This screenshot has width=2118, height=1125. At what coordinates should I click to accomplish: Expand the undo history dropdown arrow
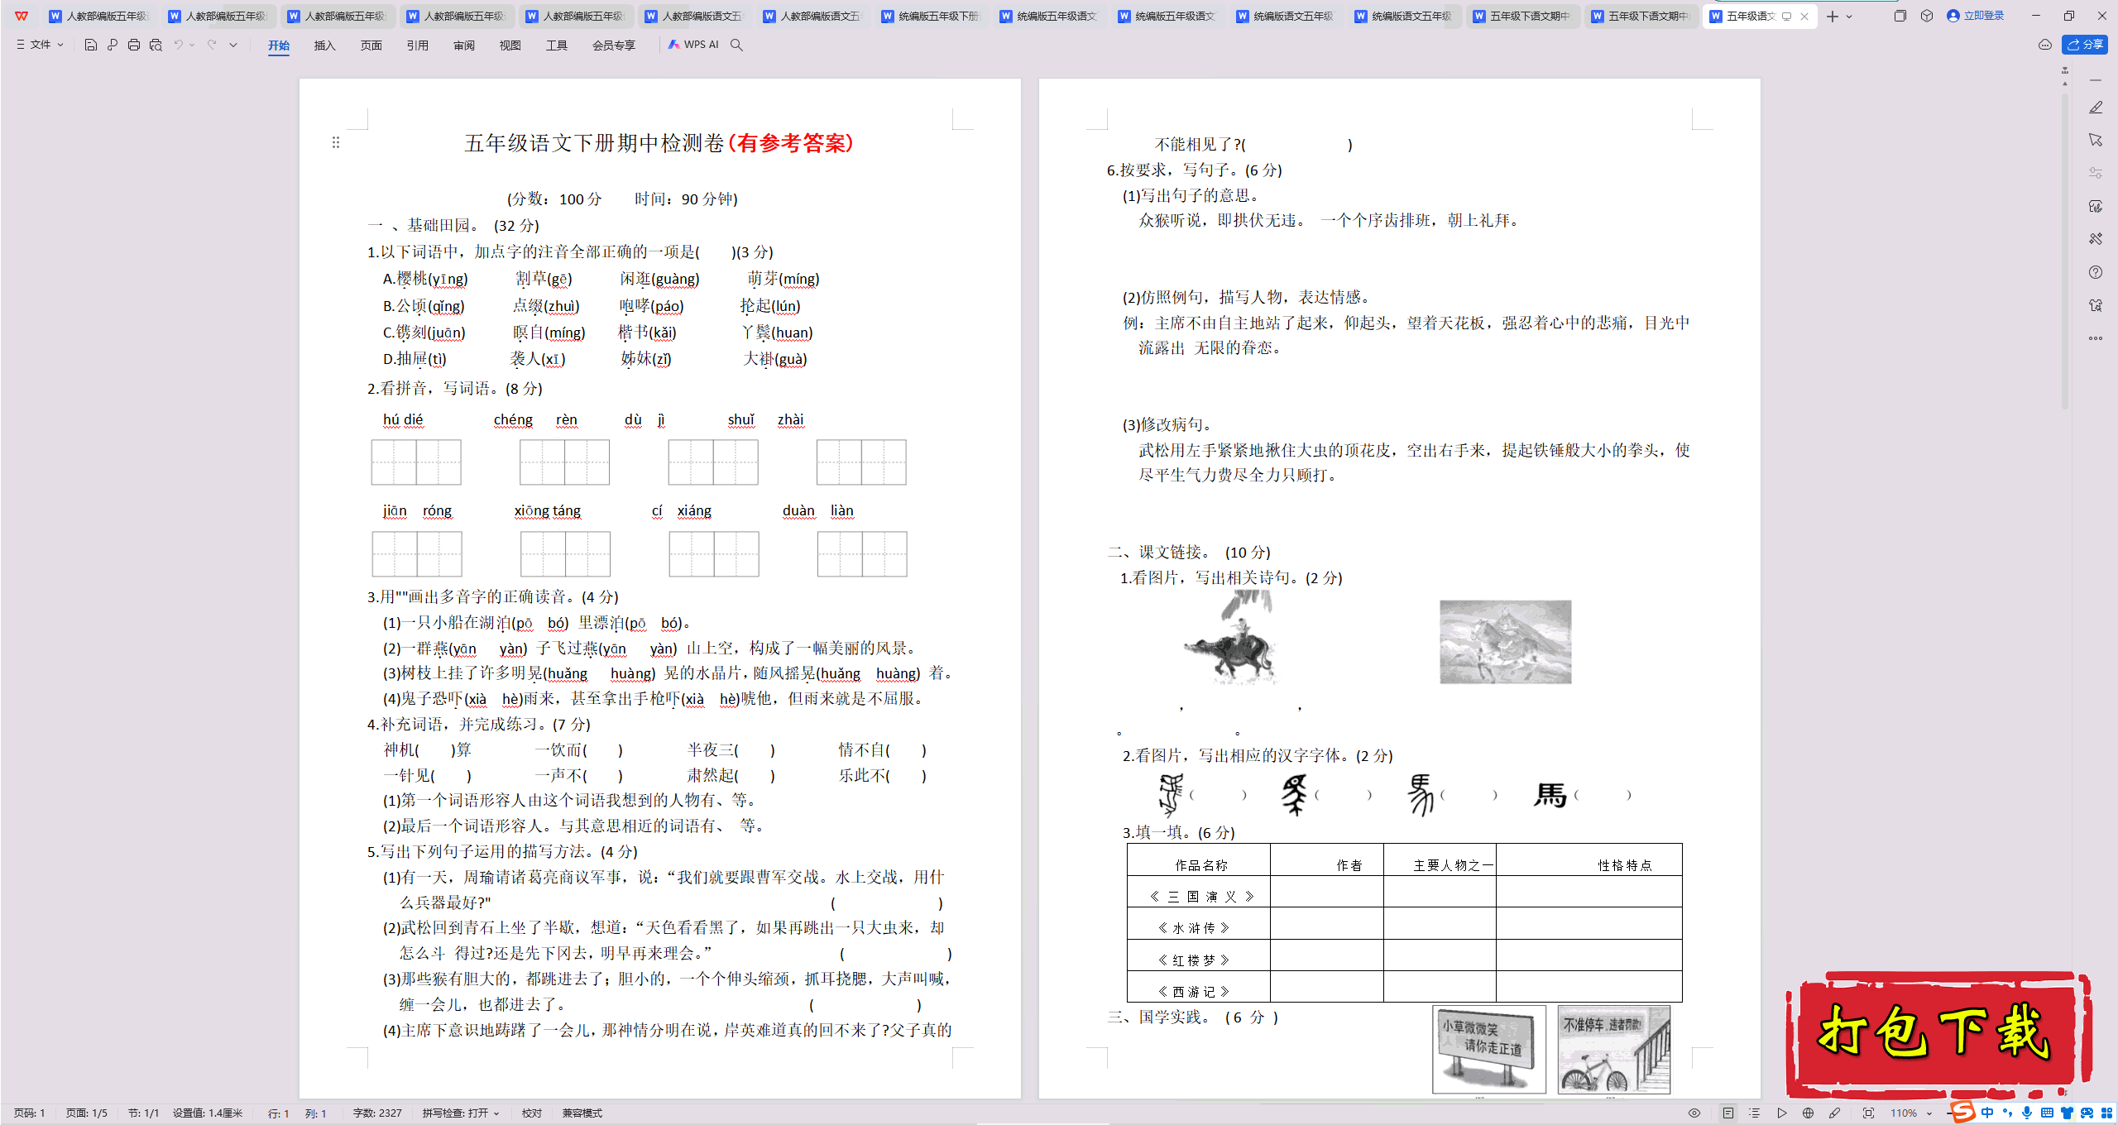click(192, 45)
